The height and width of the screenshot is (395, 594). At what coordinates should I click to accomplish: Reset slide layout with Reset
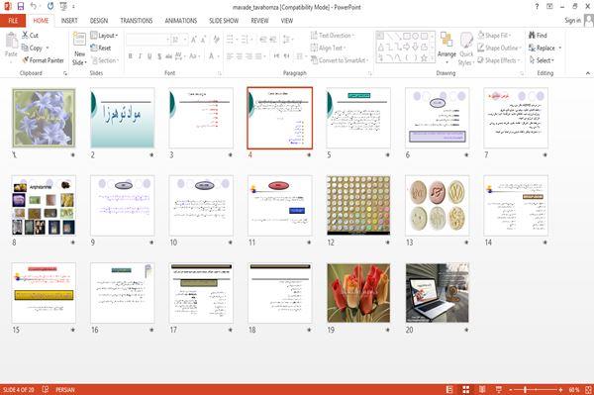pyautogui.click(x=101, y=48)
